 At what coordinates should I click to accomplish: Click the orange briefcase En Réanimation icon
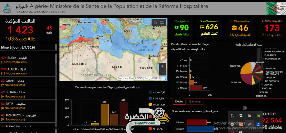pos(234,28)
